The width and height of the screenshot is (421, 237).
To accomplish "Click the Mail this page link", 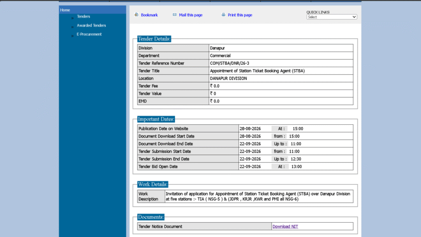I will 191,15.
